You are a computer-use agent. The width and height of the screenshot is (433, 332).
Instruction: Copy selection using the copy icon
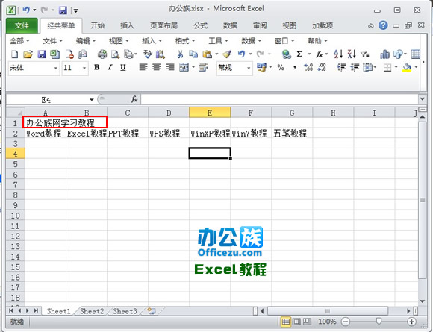[x=193, y=54]
